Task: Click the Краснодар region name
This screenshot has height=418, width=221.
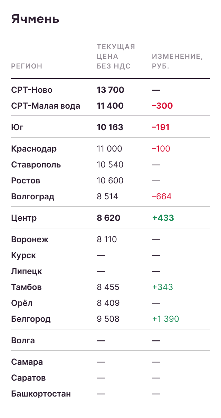Action: pyautogui.click(x=34, y=149)
